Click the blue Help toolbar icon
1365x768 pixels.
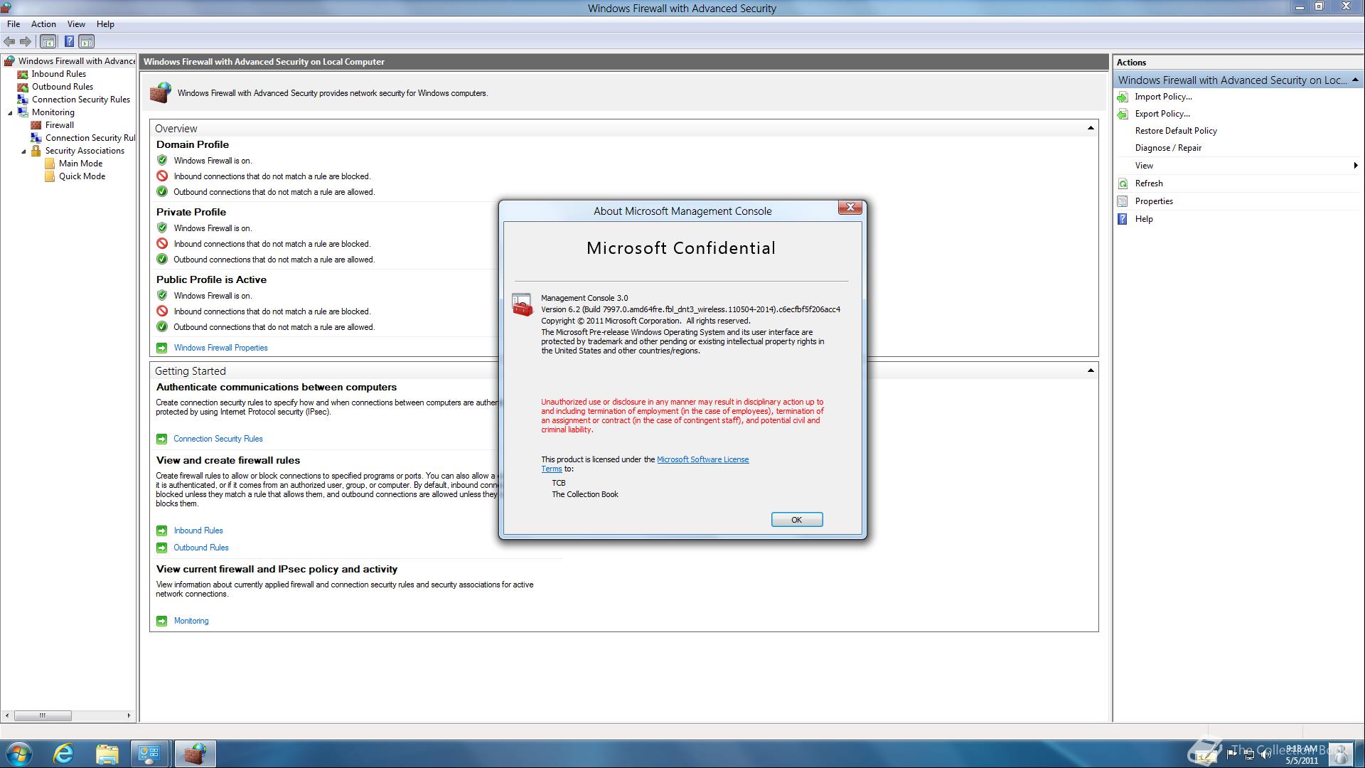(69, 42)
